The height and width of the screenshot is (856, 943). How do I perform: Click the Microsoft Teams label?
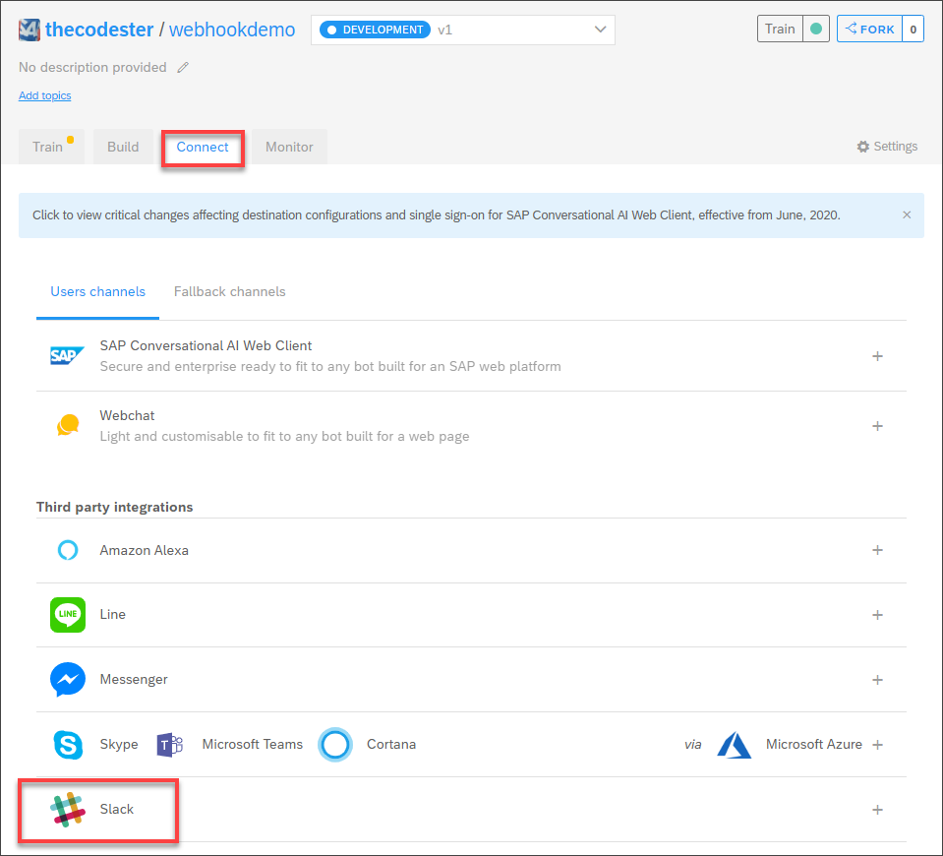pyautogui.click(x=253, y=745)
